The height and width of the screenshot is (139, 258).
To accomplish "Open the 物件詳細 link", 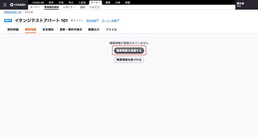I will [x=92, y=21].
